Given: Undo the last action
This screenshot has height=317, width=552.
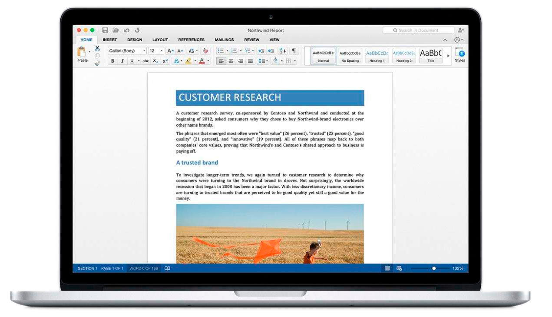Looking at the screenshot, I should coord(126,30).
